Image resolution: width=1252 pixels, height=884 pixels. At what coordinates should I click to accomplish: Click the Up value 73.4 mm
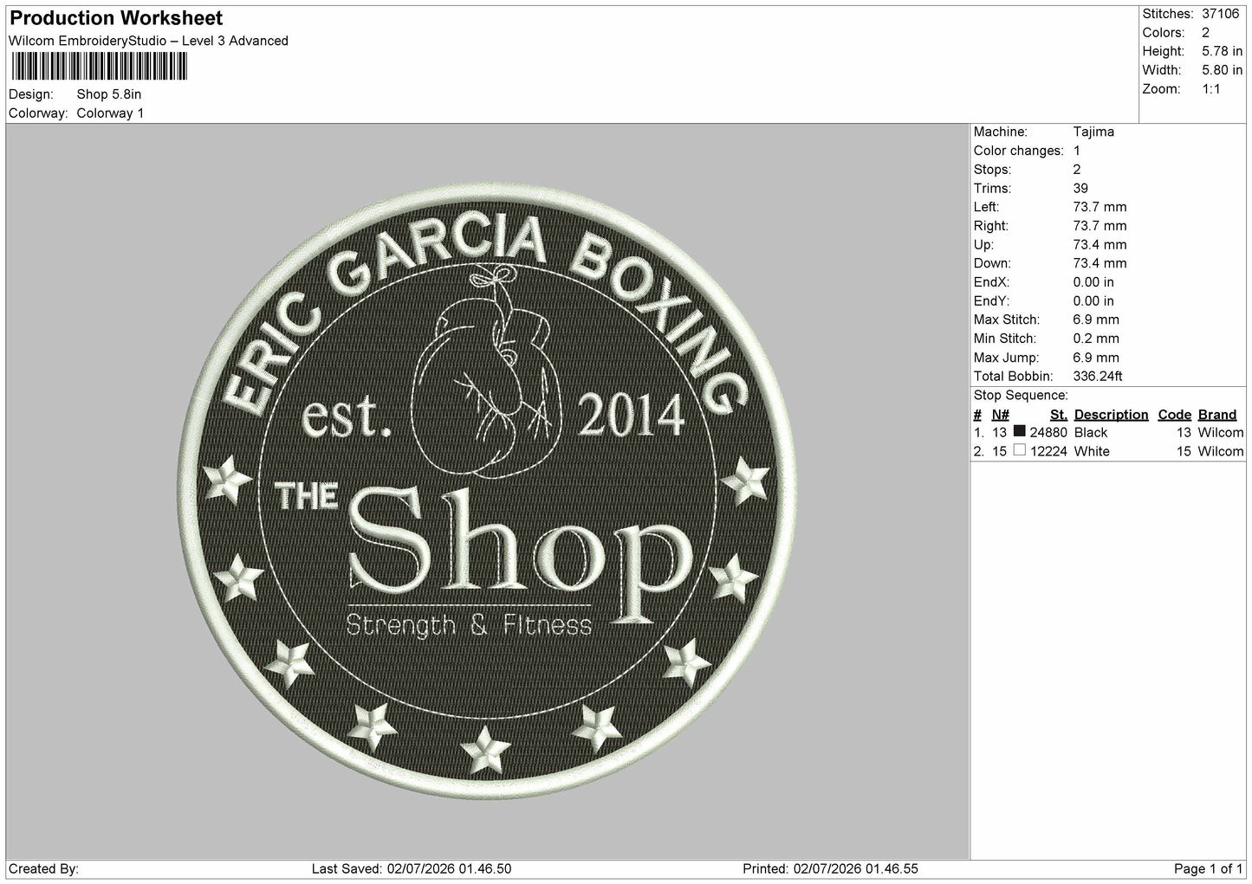tap(1100, 245)
